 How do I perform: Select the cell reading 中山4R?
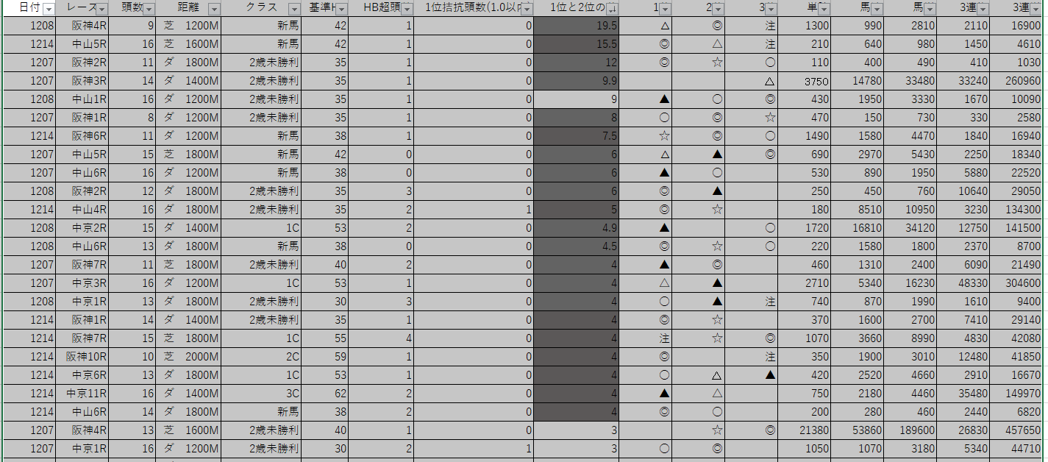point(82,210)
